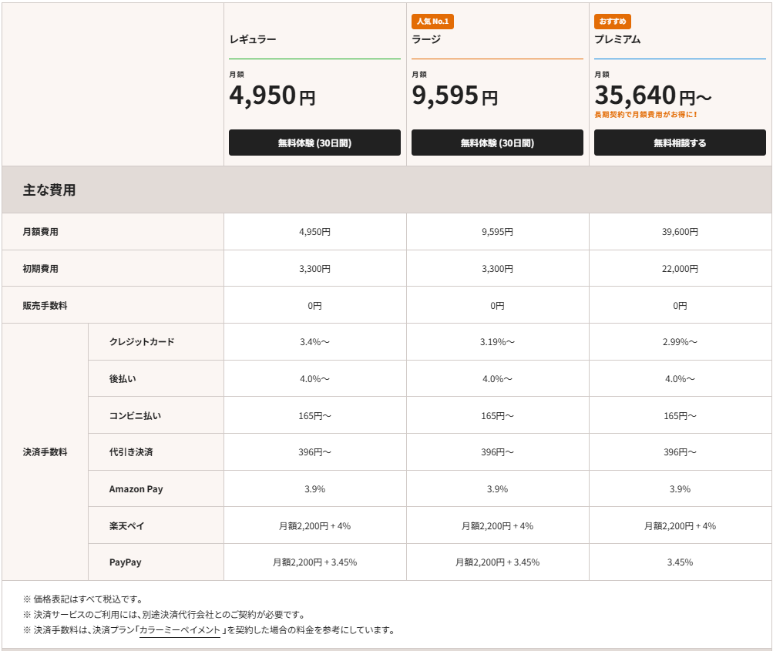Click the PayPay row label
The image size is (773, 651).
point(125,562)
